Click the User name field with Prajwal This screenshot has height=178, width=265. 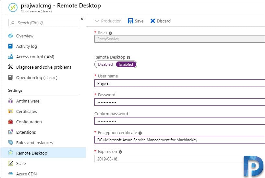point(180,83)
